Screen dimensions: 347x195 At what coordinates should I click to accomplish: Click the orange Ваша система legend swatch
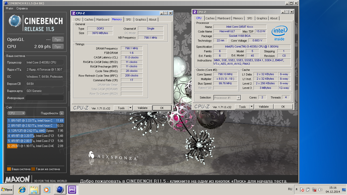[x=9, y=169]
